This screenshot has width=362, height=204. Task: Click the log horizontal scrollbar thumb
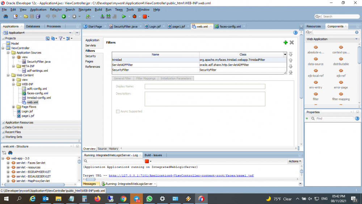pos(90,179)
